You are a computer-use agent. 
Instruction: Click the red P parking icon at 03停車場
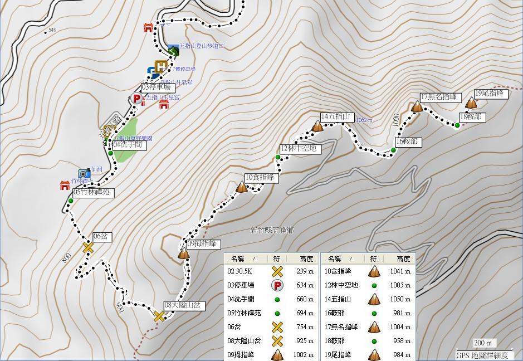click(136, 99)
